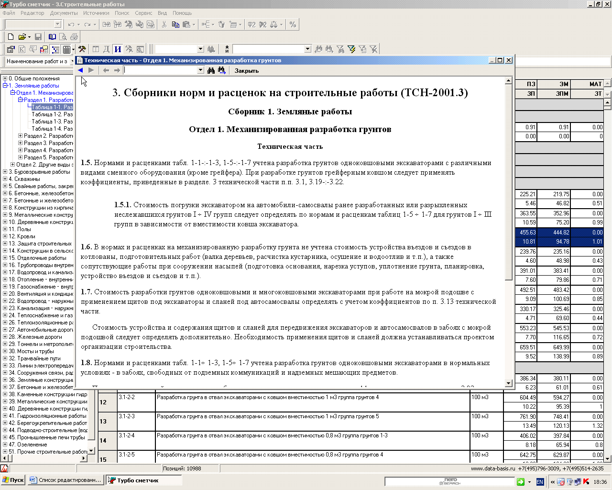Click the boxed K icon
Viewport: 612px width, 490px height.
tap(22, 49)
